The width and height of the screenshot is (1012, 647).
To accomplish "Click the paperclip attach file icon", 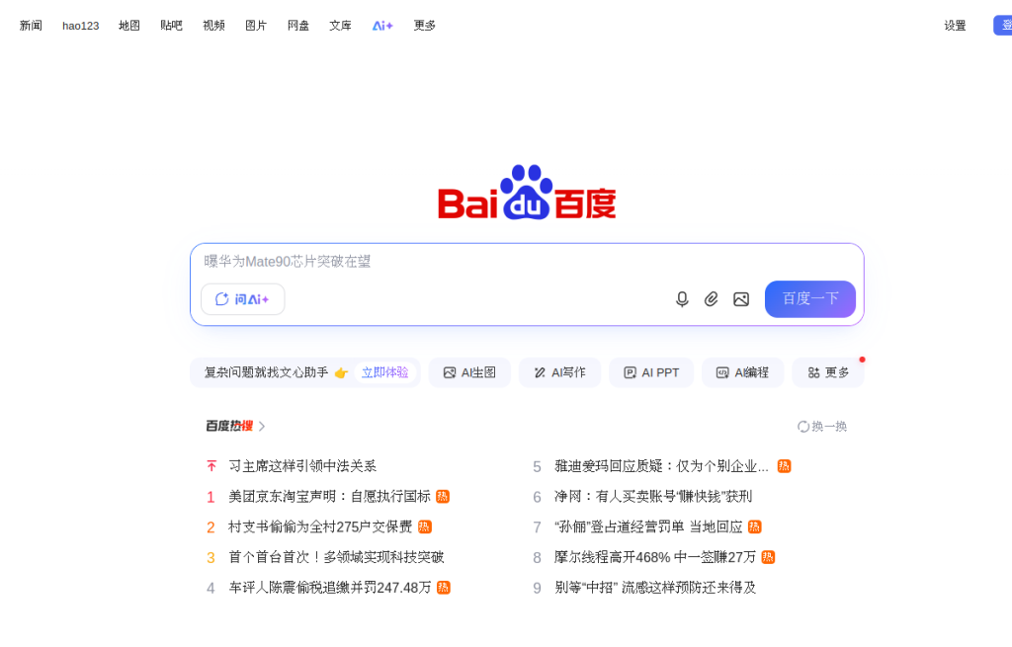I will click(x=711, y=299).
